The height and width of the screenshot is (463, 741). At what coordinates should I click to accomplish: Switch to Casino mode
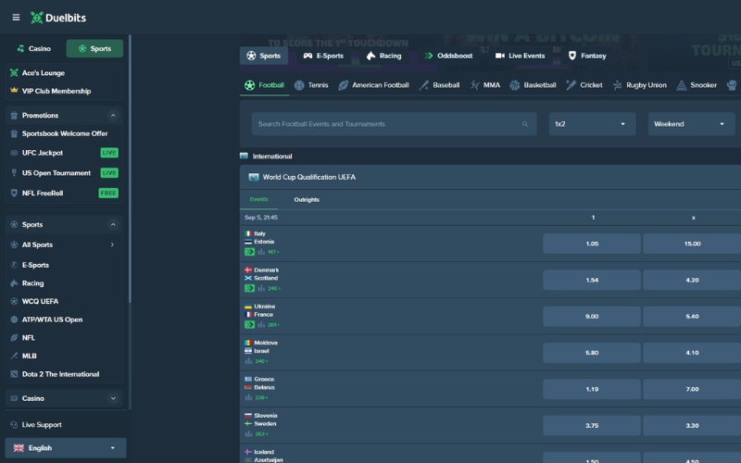(x=34, y=48)
